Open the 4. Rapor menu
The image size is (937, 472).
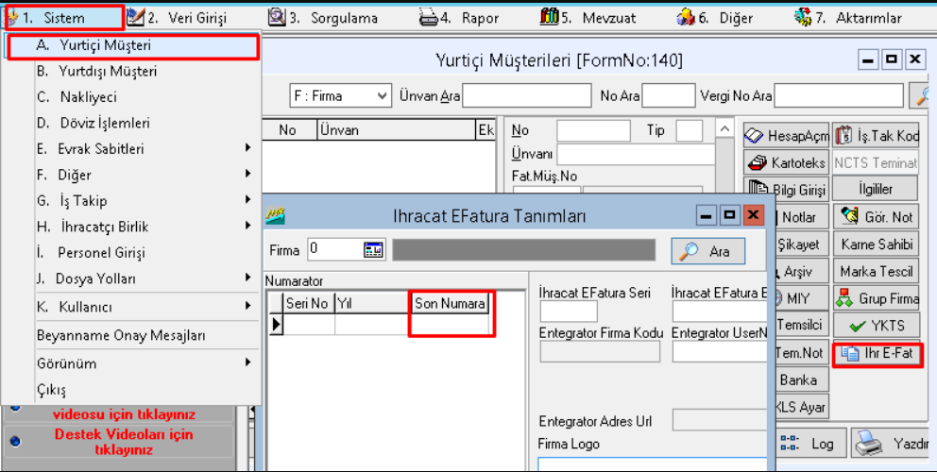tap(459, 18)
